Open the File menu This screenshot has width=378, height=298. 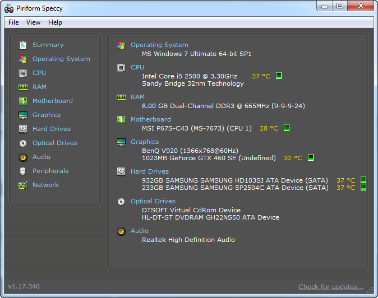[13, 22]
